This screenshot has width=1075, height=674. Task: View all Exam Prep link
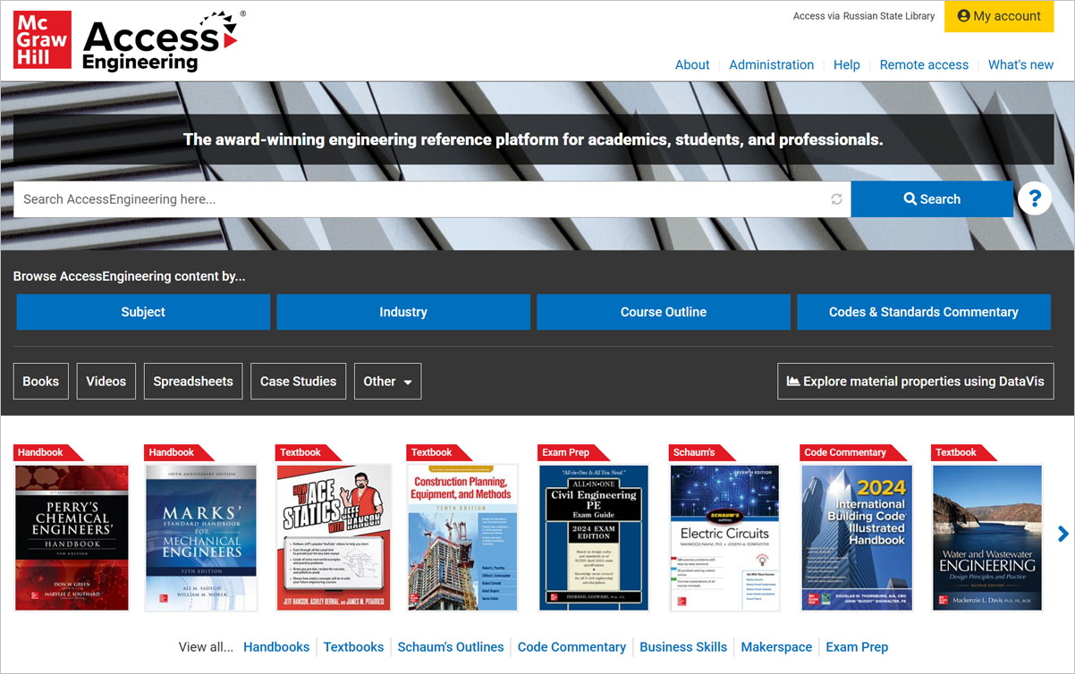(857, 647)
